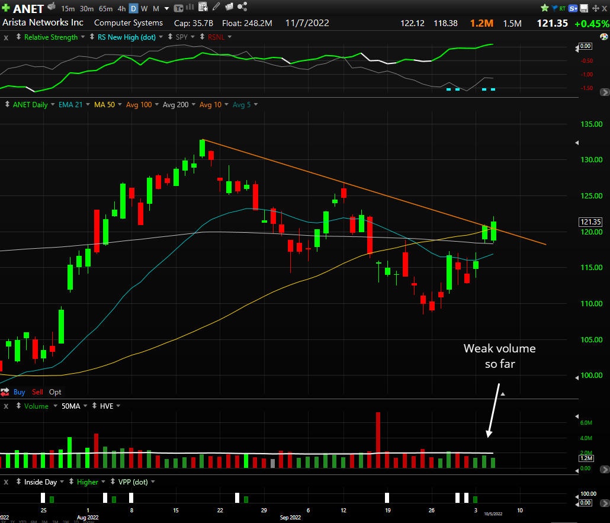
Task: Click the ANET ticker symbol
Action: coord(28,8)
